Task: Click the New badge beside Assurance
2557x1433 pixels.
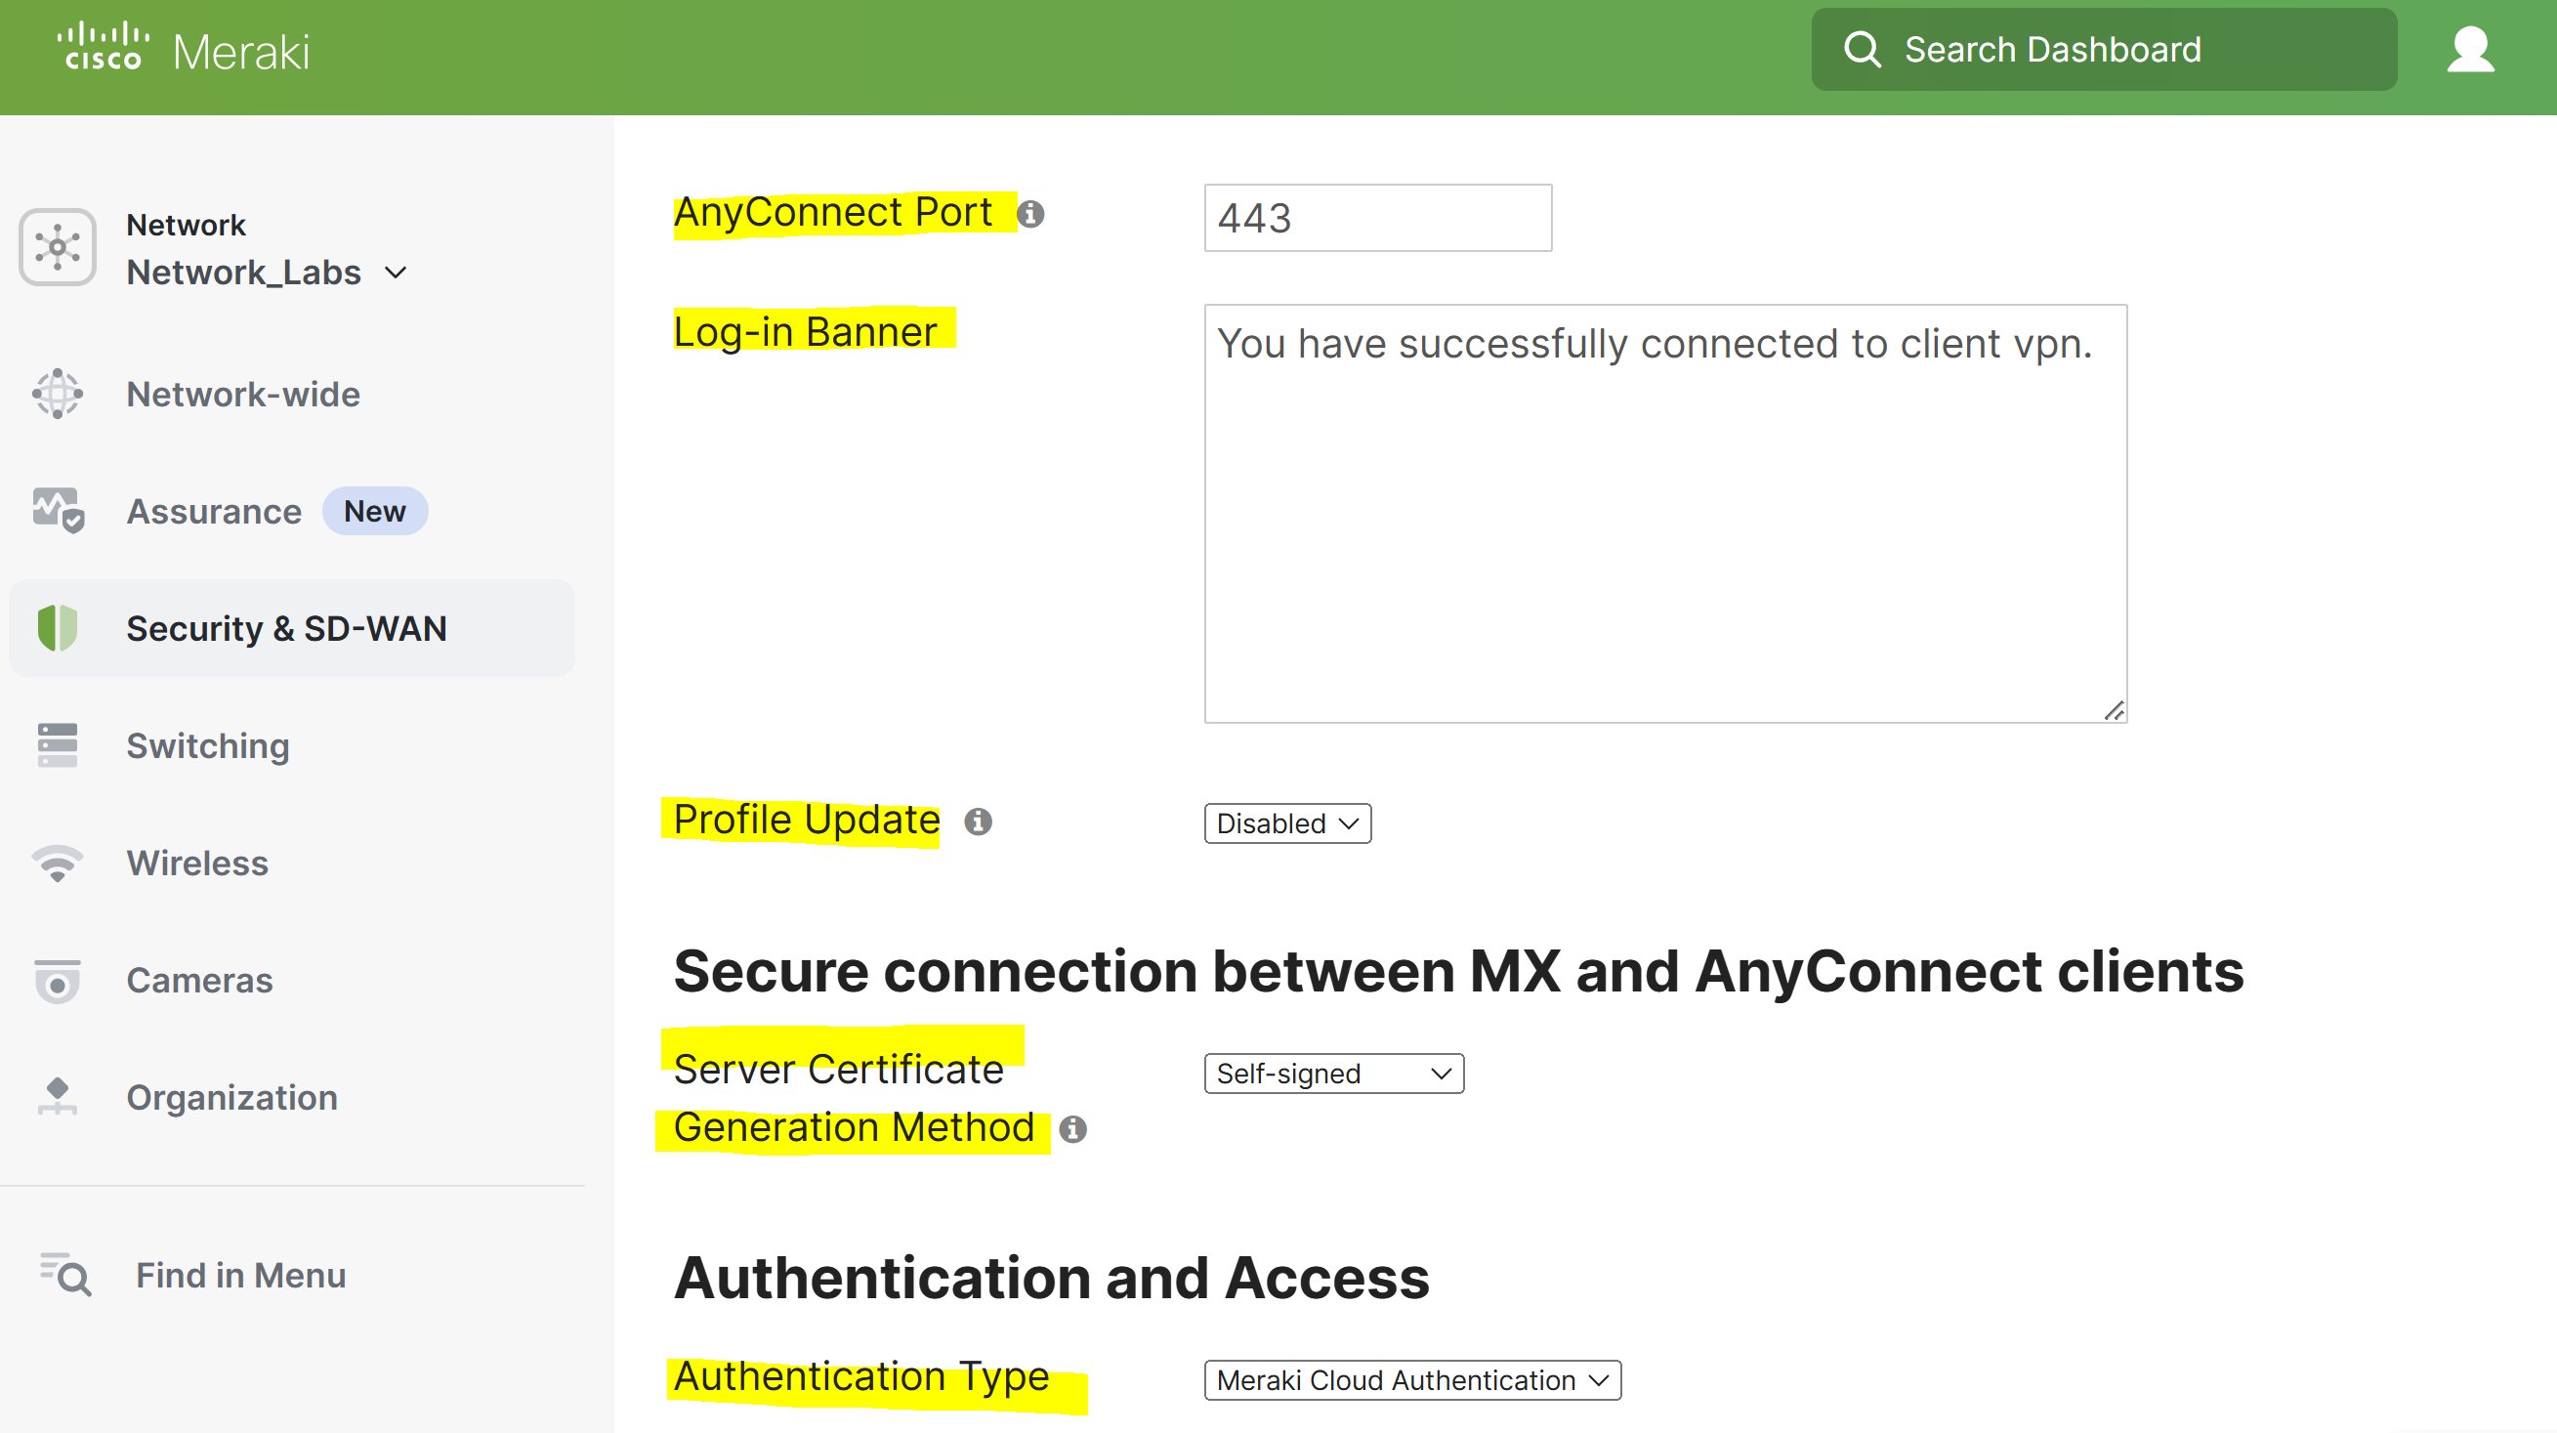Action: [375, 511]
